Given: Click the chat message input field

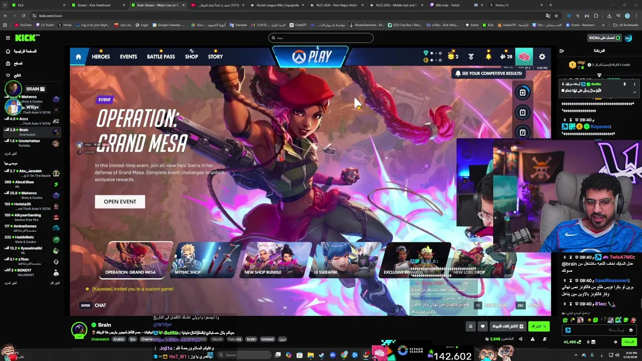Looking at the screenshot, I should click(x=600, y=330).
